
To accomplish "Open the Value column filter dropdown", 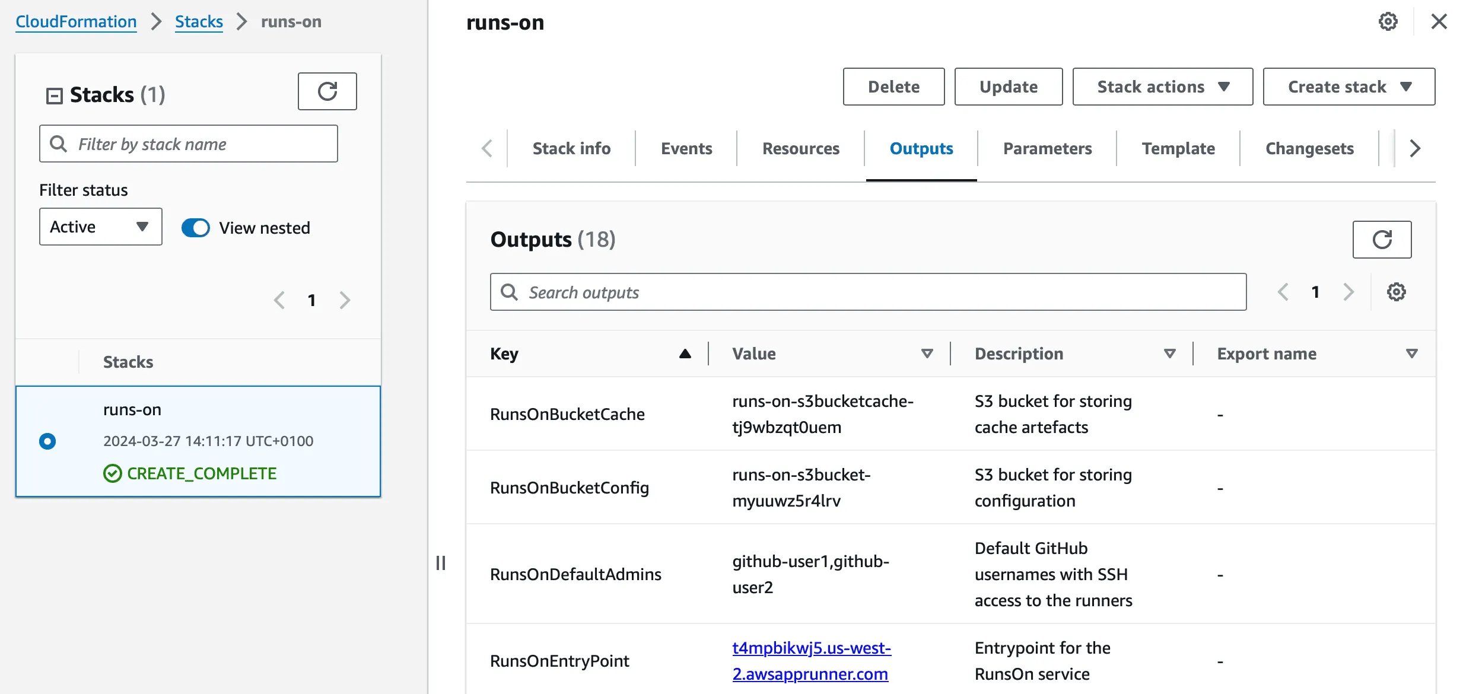I will [927, 354].
